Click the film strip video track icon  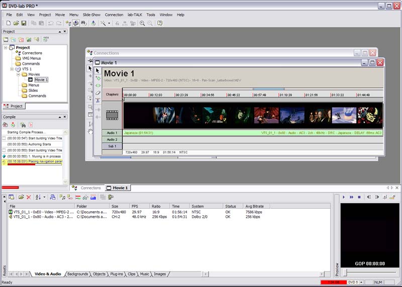(x=112, y=115)
